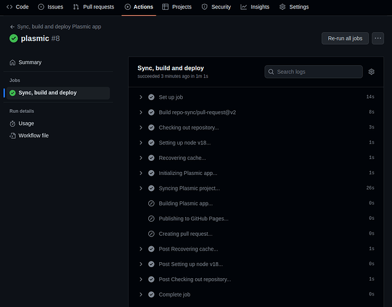Click the skipped icon beside Building Plasmic app
The height and width of the screenshot is (307, 392).
coord(151,203)
